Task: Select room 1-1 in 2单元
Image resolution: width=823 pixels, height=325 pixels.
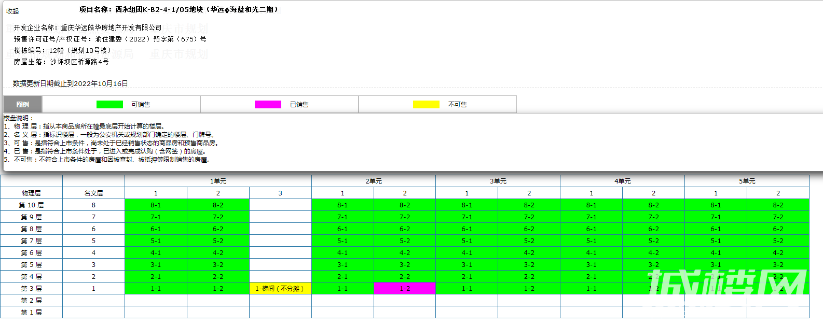Action: click(x=342, y=289)
